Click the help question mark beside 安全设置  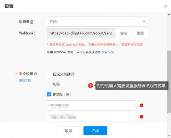click(x=36, y=74)
